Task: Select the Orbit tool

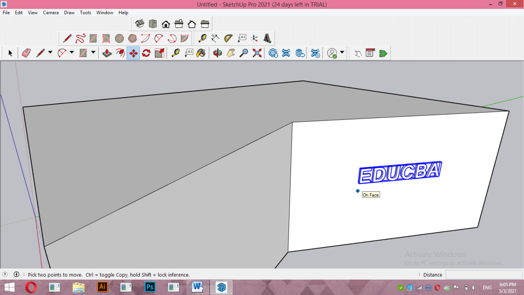Action: (x=217, y=53)
